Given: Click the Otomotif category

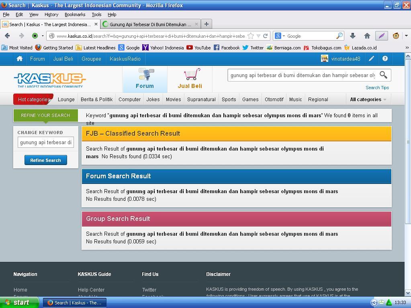Looking at the screenshot, I should pyautogui.click(x=274, y=100).
